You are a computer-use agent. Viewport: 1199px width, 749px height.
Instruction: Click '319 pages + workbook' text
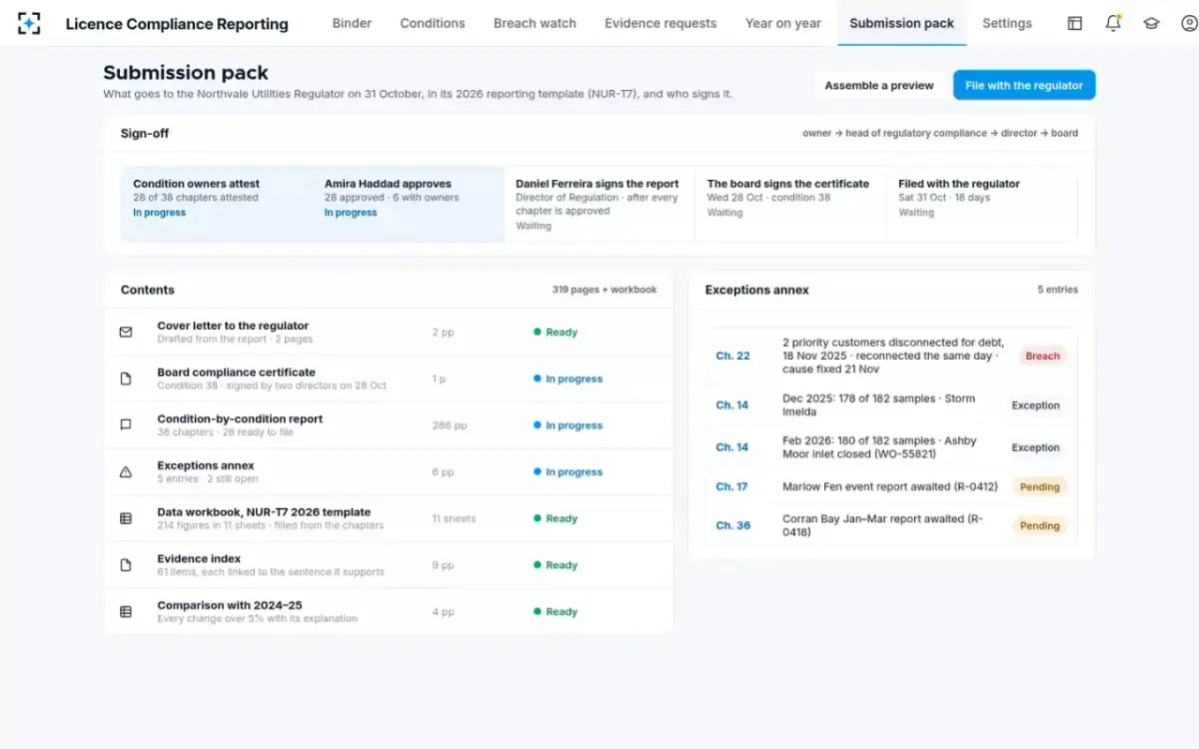click(604, 290)
